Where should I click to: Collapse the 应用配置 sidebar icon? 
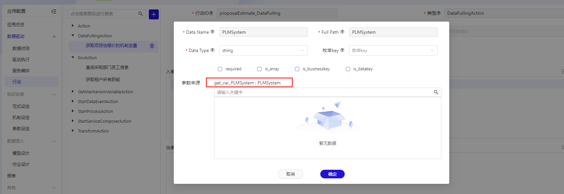[x=54, y=11]
